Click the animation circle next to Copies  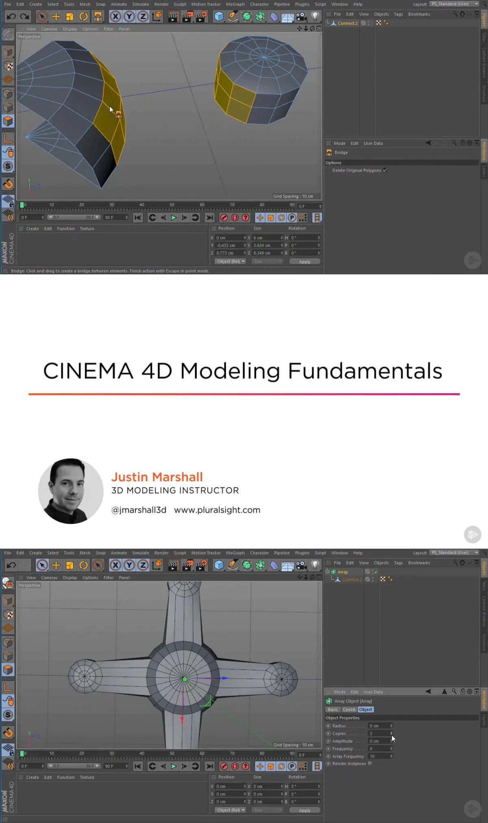328,733
